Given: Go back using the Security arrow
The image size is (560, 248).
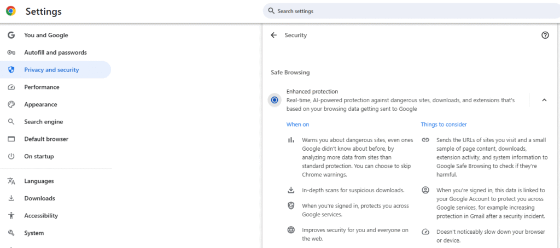Looking at the screenshot, I should tap(273, 36).
